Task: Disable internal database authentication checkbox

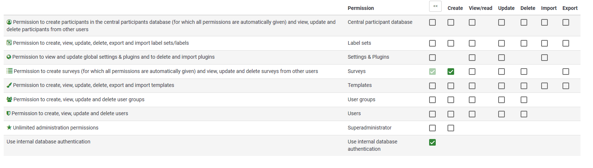Action: (x=432, y=142)
